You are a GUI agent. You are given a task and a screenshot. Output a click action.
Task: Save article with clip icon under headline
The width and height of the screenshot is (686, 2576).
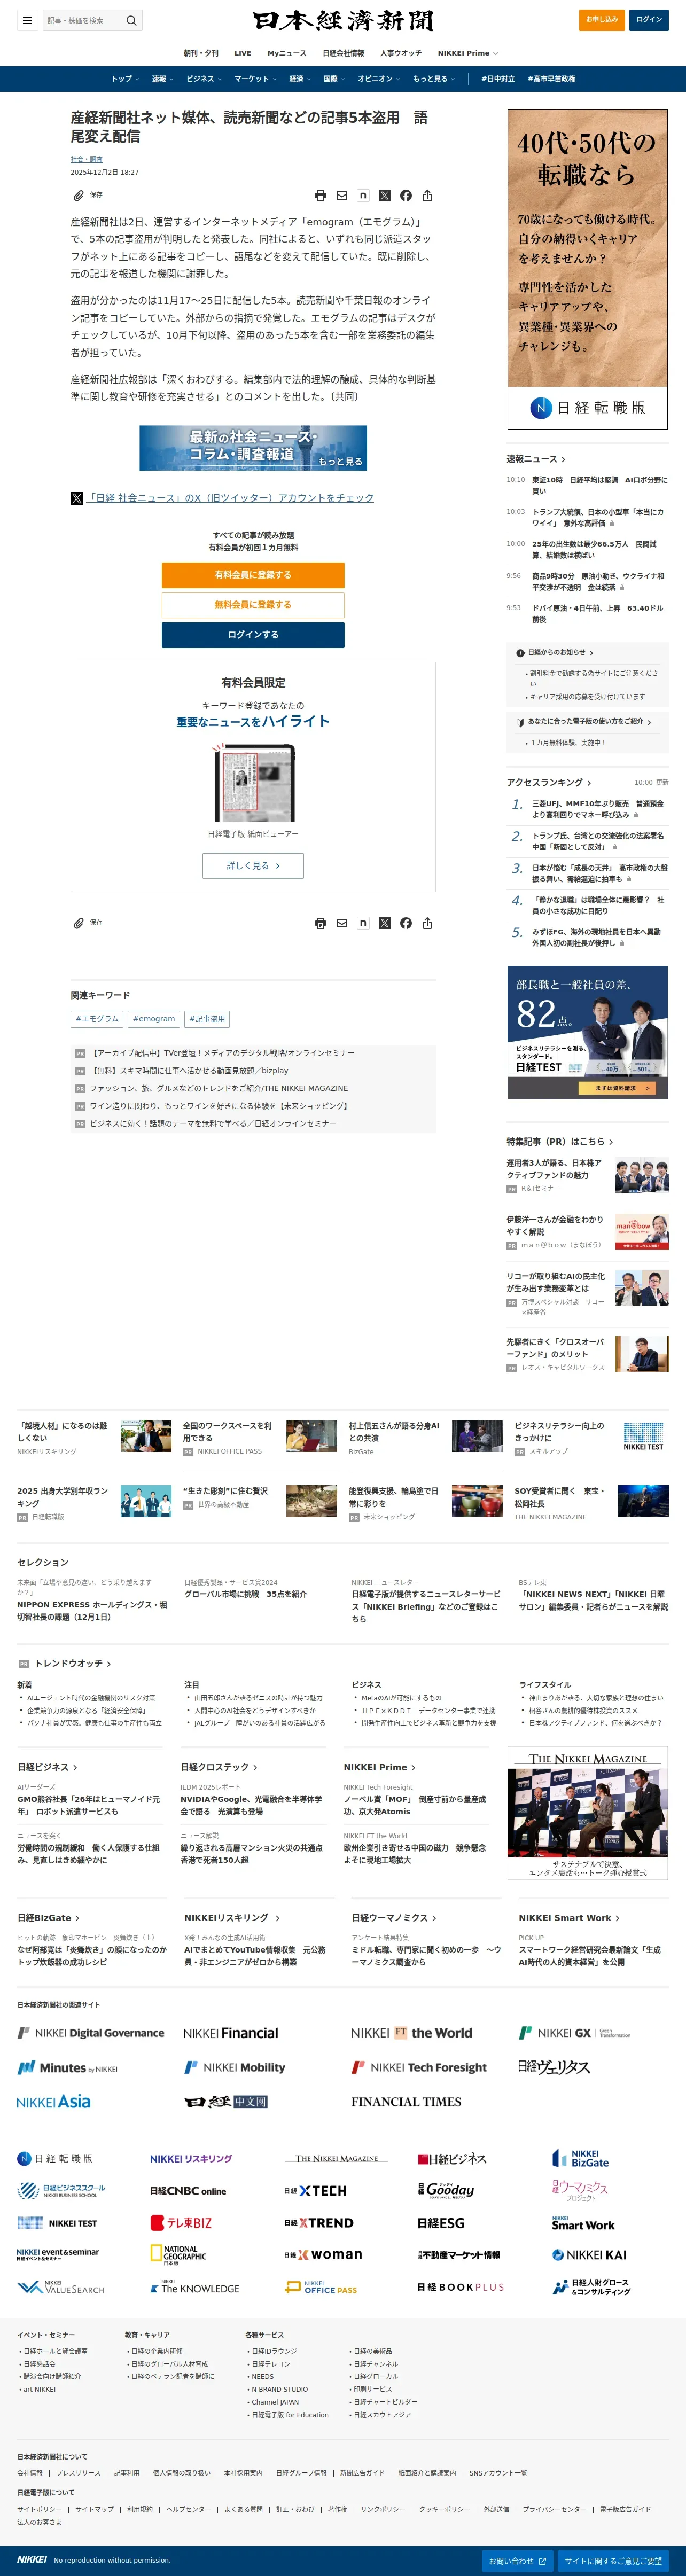[x=79, y=195]
